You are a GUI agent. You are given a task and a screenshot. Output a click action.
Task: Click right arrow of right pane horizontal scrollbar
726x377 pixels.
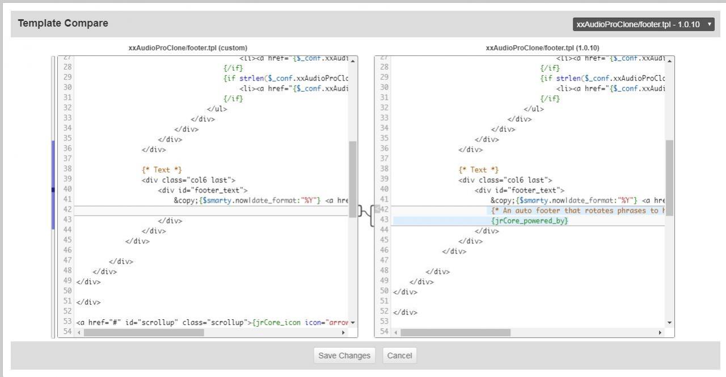(660, 333)
